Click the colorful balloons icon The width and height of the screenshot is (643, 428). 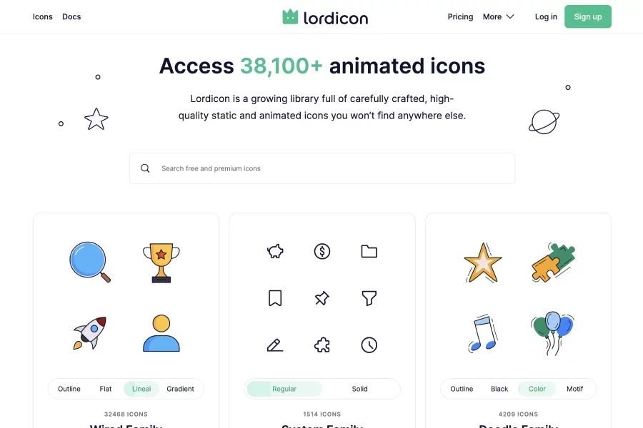(553, 333)
